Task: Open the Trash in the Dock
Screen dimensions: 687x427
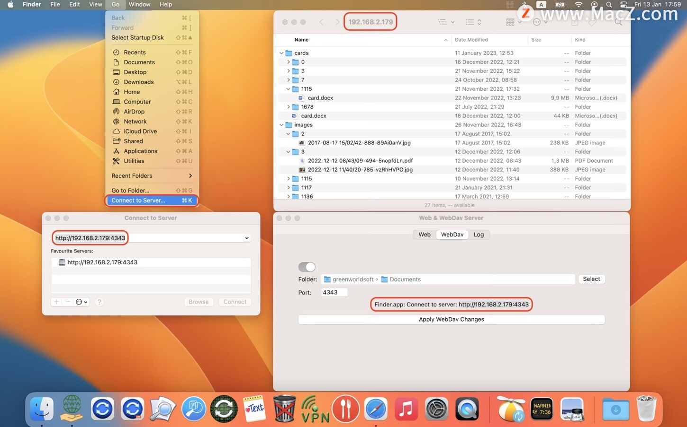Action: pyautogui.click(x=646, y=409)
